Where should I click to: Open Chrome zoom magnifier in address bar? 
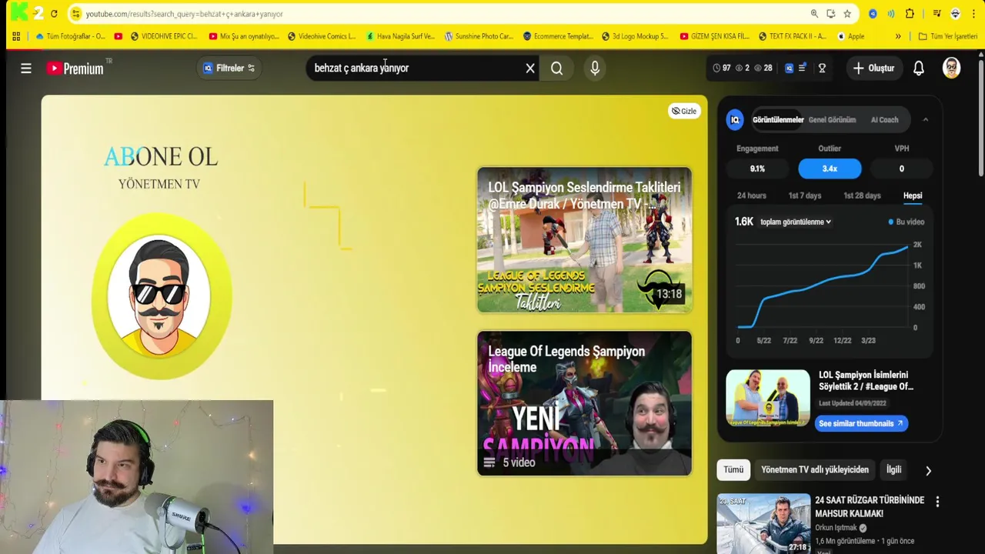tap(814, 14)
